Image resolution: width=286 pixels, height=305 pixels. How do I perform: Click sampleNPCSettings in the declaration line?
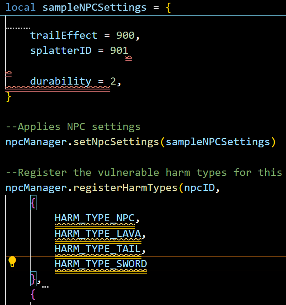(94, 8)
